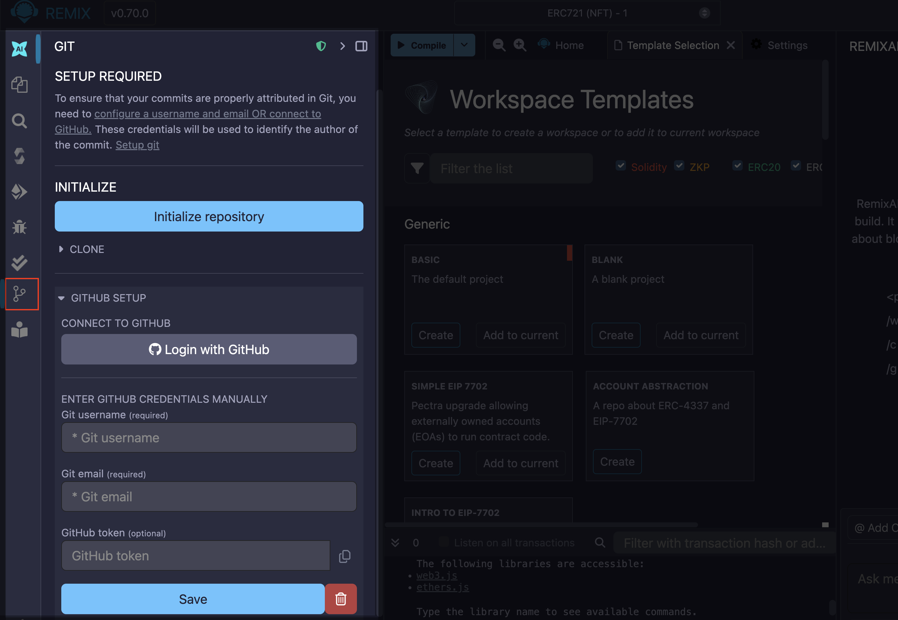The height and width of the screenshot is (620, 898).
Task: Click the zoom in magnifier icon
Action: (x=520, y=45)
